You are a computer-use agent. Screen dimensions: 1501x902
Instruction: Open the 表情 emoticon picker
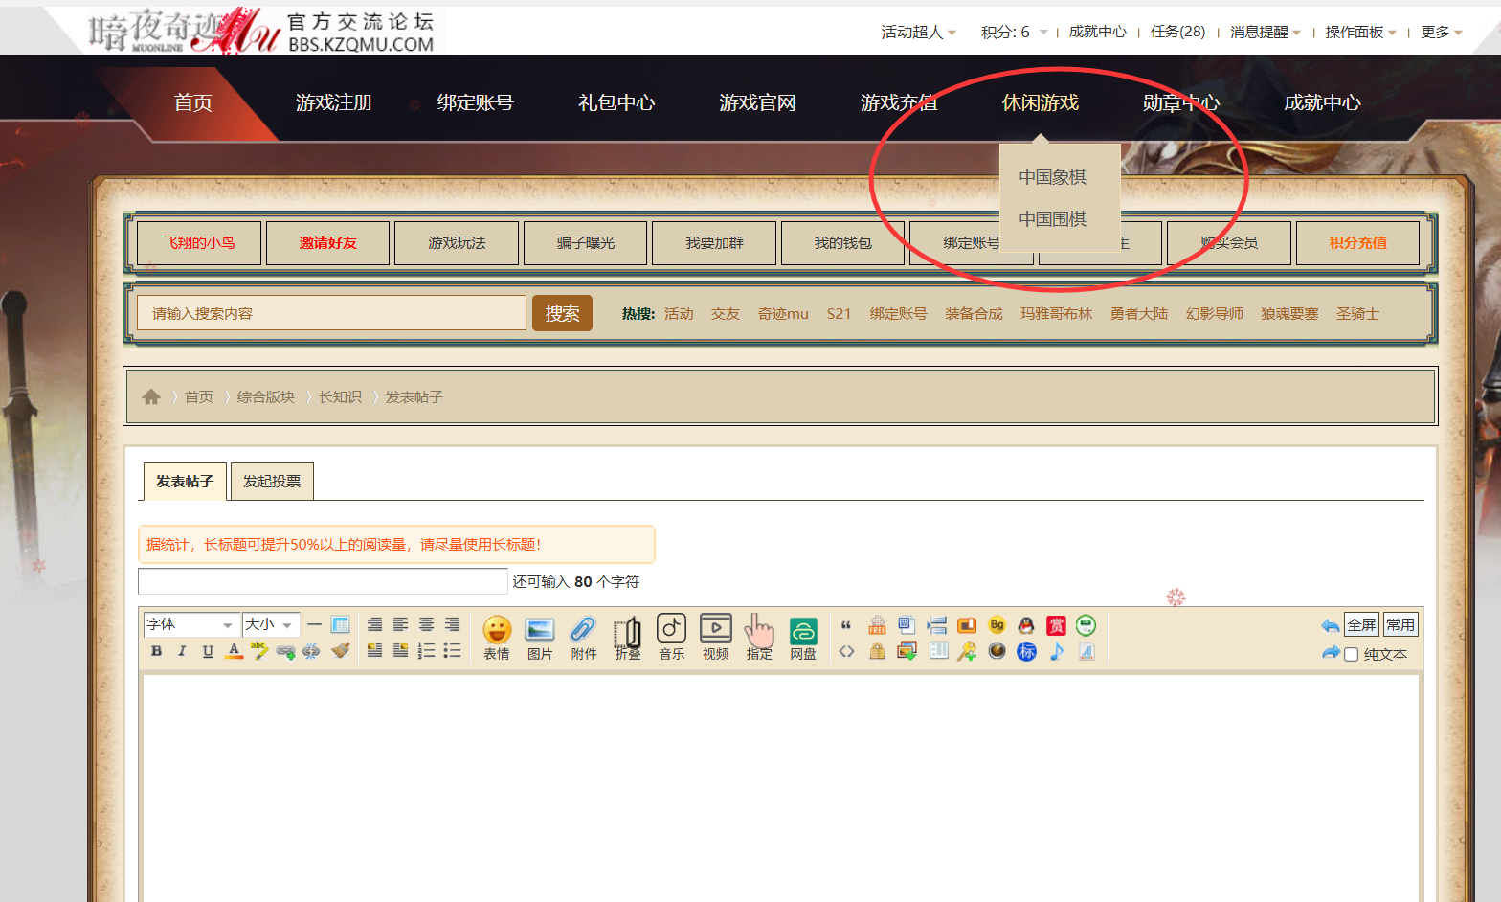pyautogui.click(x=497, y=638)
